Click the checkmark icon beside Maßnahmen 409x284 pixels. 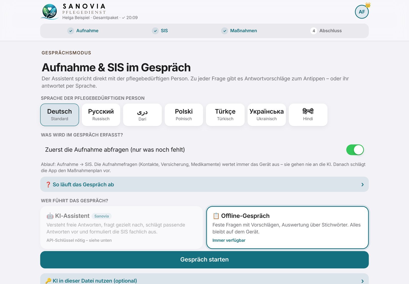click(224, 31)
